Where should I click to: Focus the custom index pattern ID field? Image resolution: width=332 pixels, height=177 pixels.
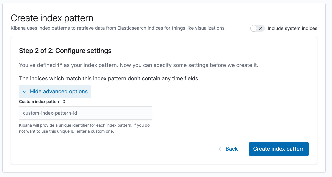86,113
